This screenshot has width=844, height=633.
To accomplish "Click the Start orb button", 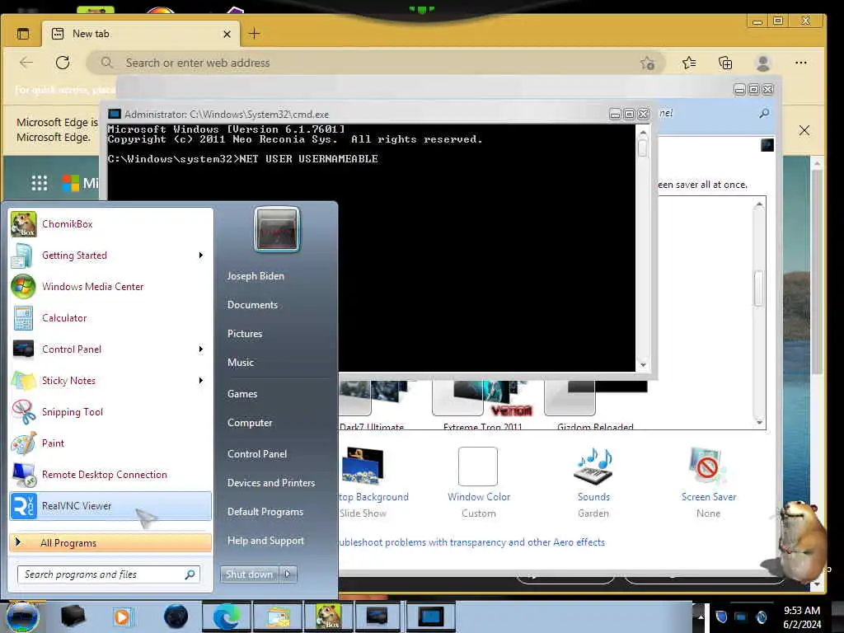I will pyautogui.click(x=22, y=617).
